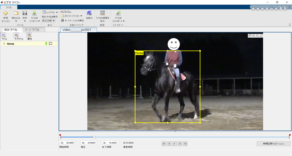Image resolution: width=292 pixels, height=156 pixels.
Task: Add a sublabel with the サブラベル icon
Action: [17, 35]
